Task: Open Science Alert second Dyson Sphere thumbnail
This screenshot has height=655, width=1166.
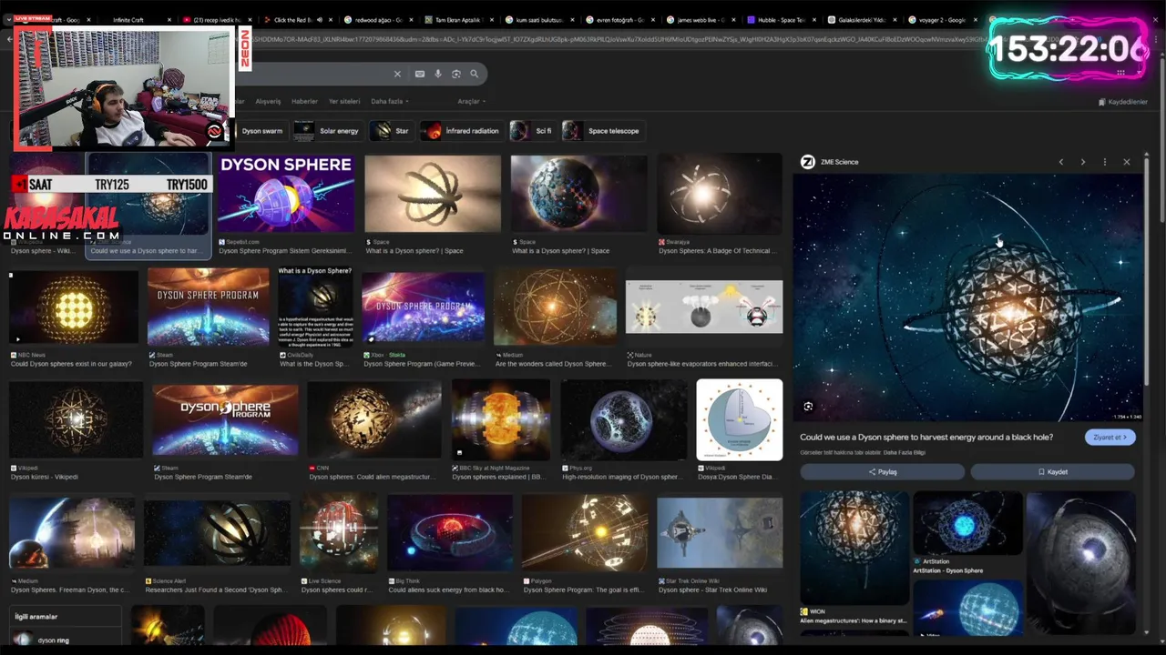Action: tap(217, 533)
